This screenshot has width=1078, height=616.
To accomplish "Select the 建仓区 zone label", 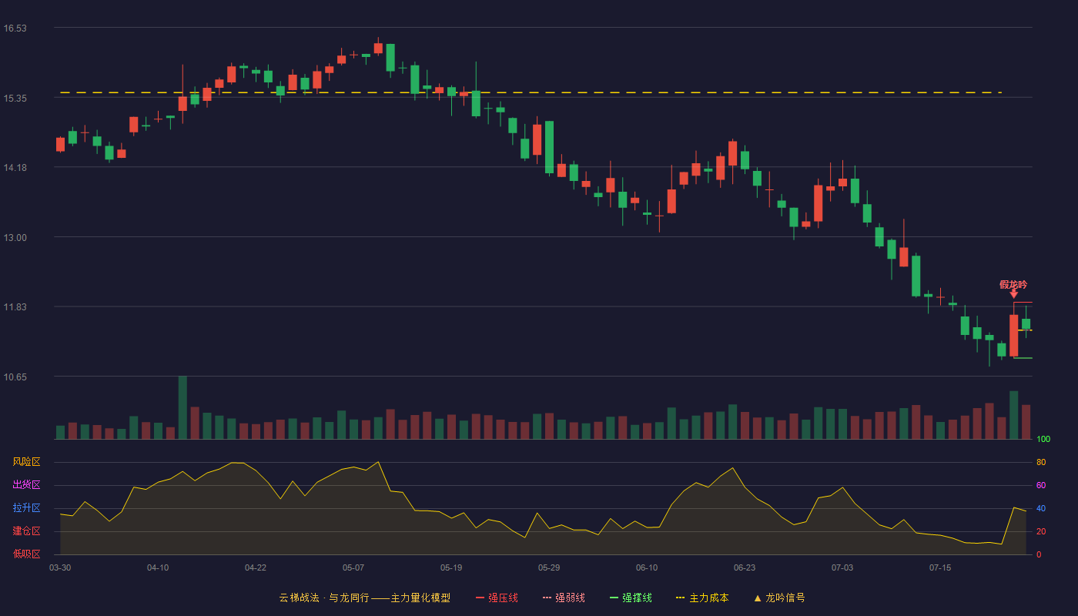I will pyautogui.click(x=26, y=531).
